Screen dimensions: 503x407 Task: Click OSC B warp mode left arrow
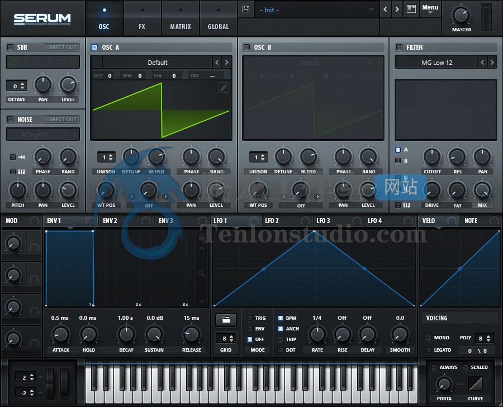283,196
